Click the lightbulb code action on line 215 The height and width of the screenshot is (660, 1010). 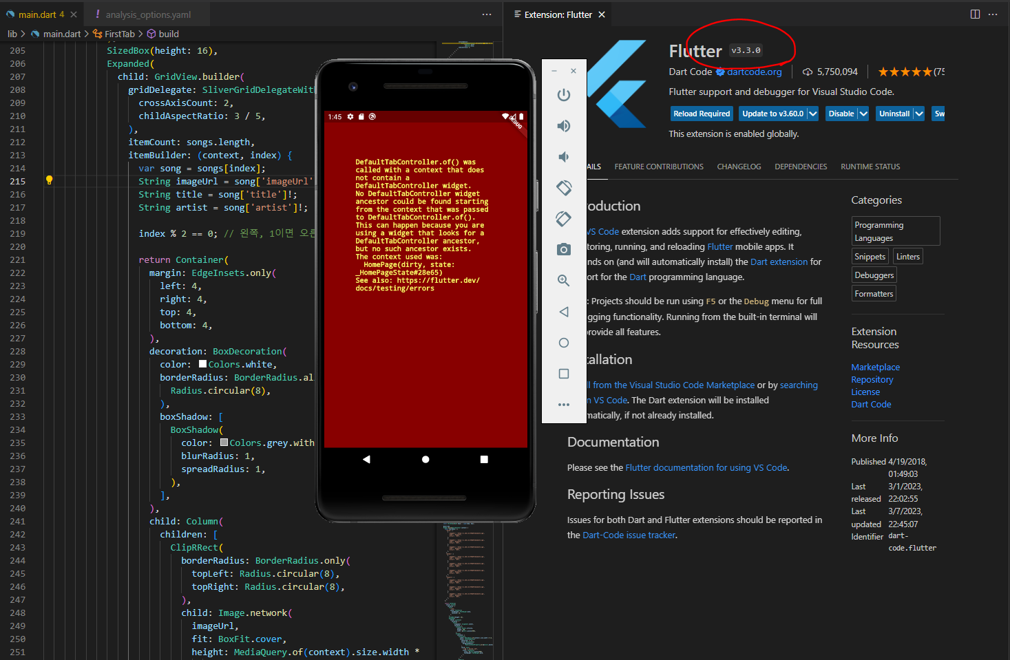click(49, 180)
